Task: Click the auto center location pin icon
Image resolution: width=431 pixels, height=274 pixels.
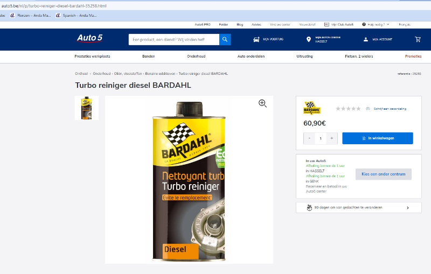Action: [x=308, y=39]
